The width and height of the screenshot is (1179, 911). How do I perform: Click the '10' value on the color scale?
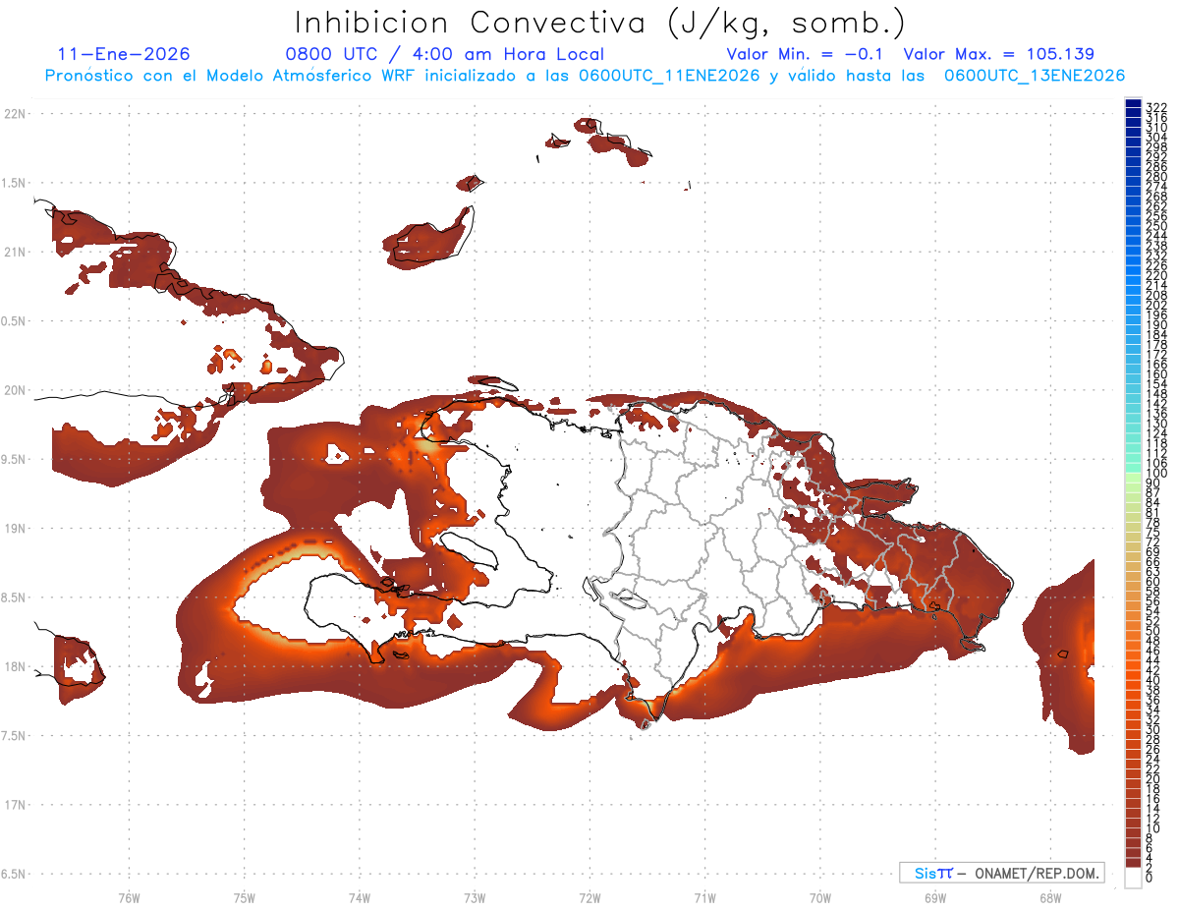tap(1152, 828)
